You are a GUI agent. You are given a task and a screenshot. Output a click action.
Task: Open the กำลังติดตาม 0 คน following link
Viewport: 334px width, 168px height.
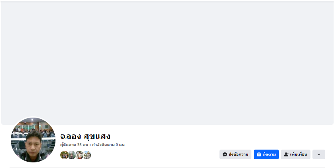(x=108, y=145)
